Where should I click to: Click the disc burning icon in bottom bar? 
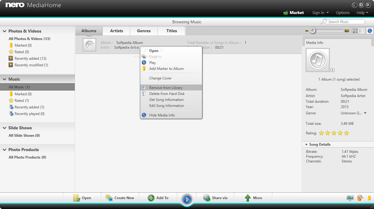point(360,198)
